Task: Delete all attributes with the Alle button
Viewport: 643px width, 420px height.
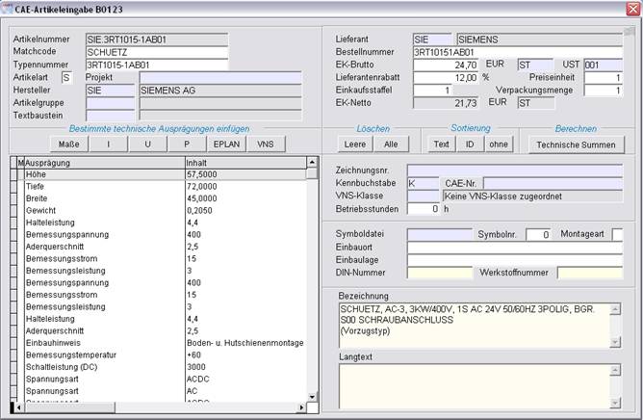Action: click(x=390, y=144)
